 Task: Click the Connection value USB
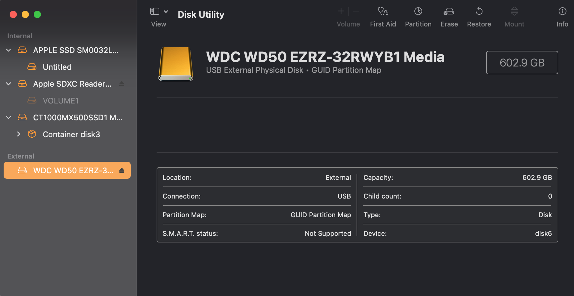tap(344, 196)
